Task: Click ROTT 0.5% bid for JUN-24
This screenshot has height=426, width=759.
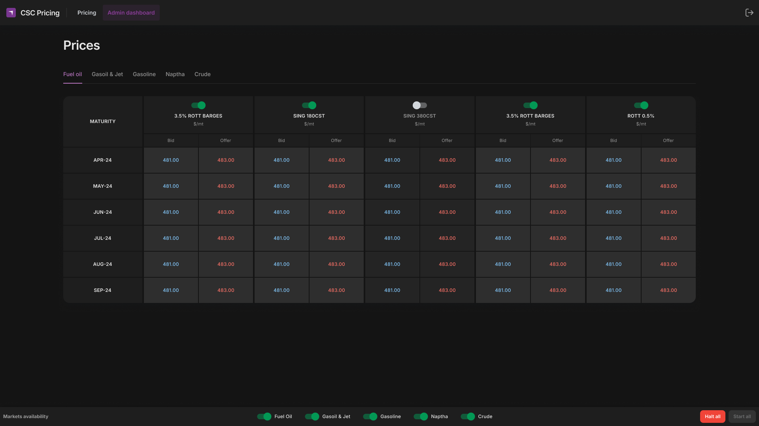Action: [614, 212]
